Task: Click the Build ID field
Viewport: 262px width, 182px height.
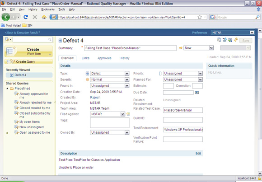Action: click(x=183, y=120)
